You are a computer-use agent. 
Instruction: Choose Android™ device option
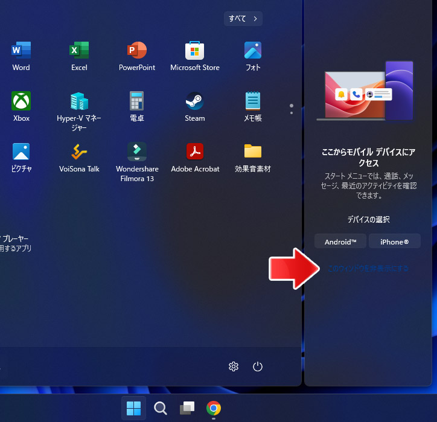pos(340,241)
